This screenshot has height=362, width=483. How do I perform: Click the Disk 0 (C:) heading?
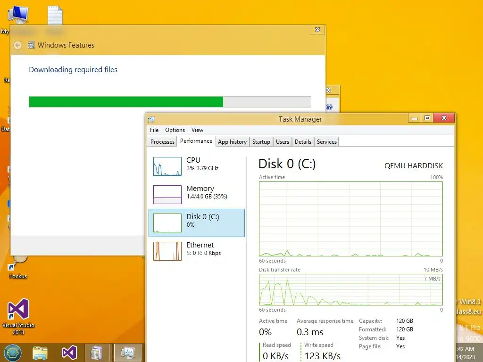pos(287,164)
